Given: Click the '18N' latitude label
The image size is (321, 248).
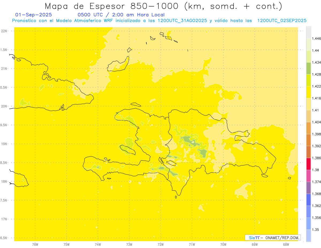Looking at the screenshot, I should point(4,181).
